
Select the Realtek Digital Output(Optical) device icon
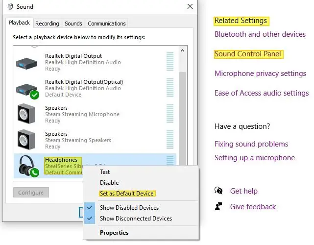(26, 88)
